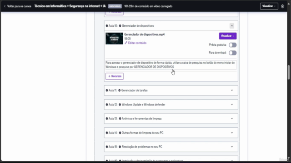291x163 pixels.
Task: Enable the Para download toggle
Action: (232, 53)
